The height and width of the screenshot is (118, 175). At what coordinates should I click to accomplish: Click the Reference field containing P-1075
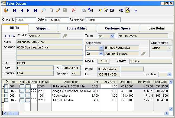point(102,20)
